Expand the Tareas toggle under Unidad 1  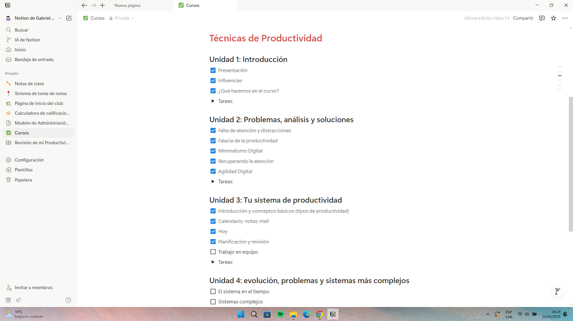[x=213, y=101]
